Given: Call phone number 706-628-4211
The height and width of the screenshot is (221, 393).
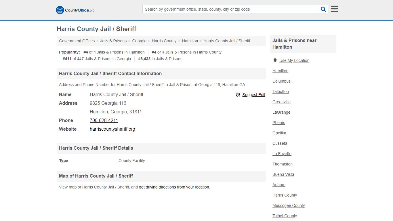Looking at the screenshot, I should (x=104, y=120).
